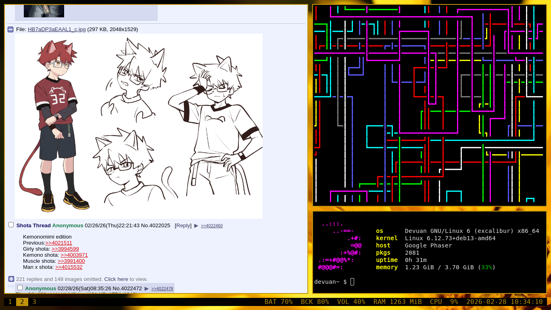
Task: Click the RAM 1263 MiB status entry
Action: 398,302
